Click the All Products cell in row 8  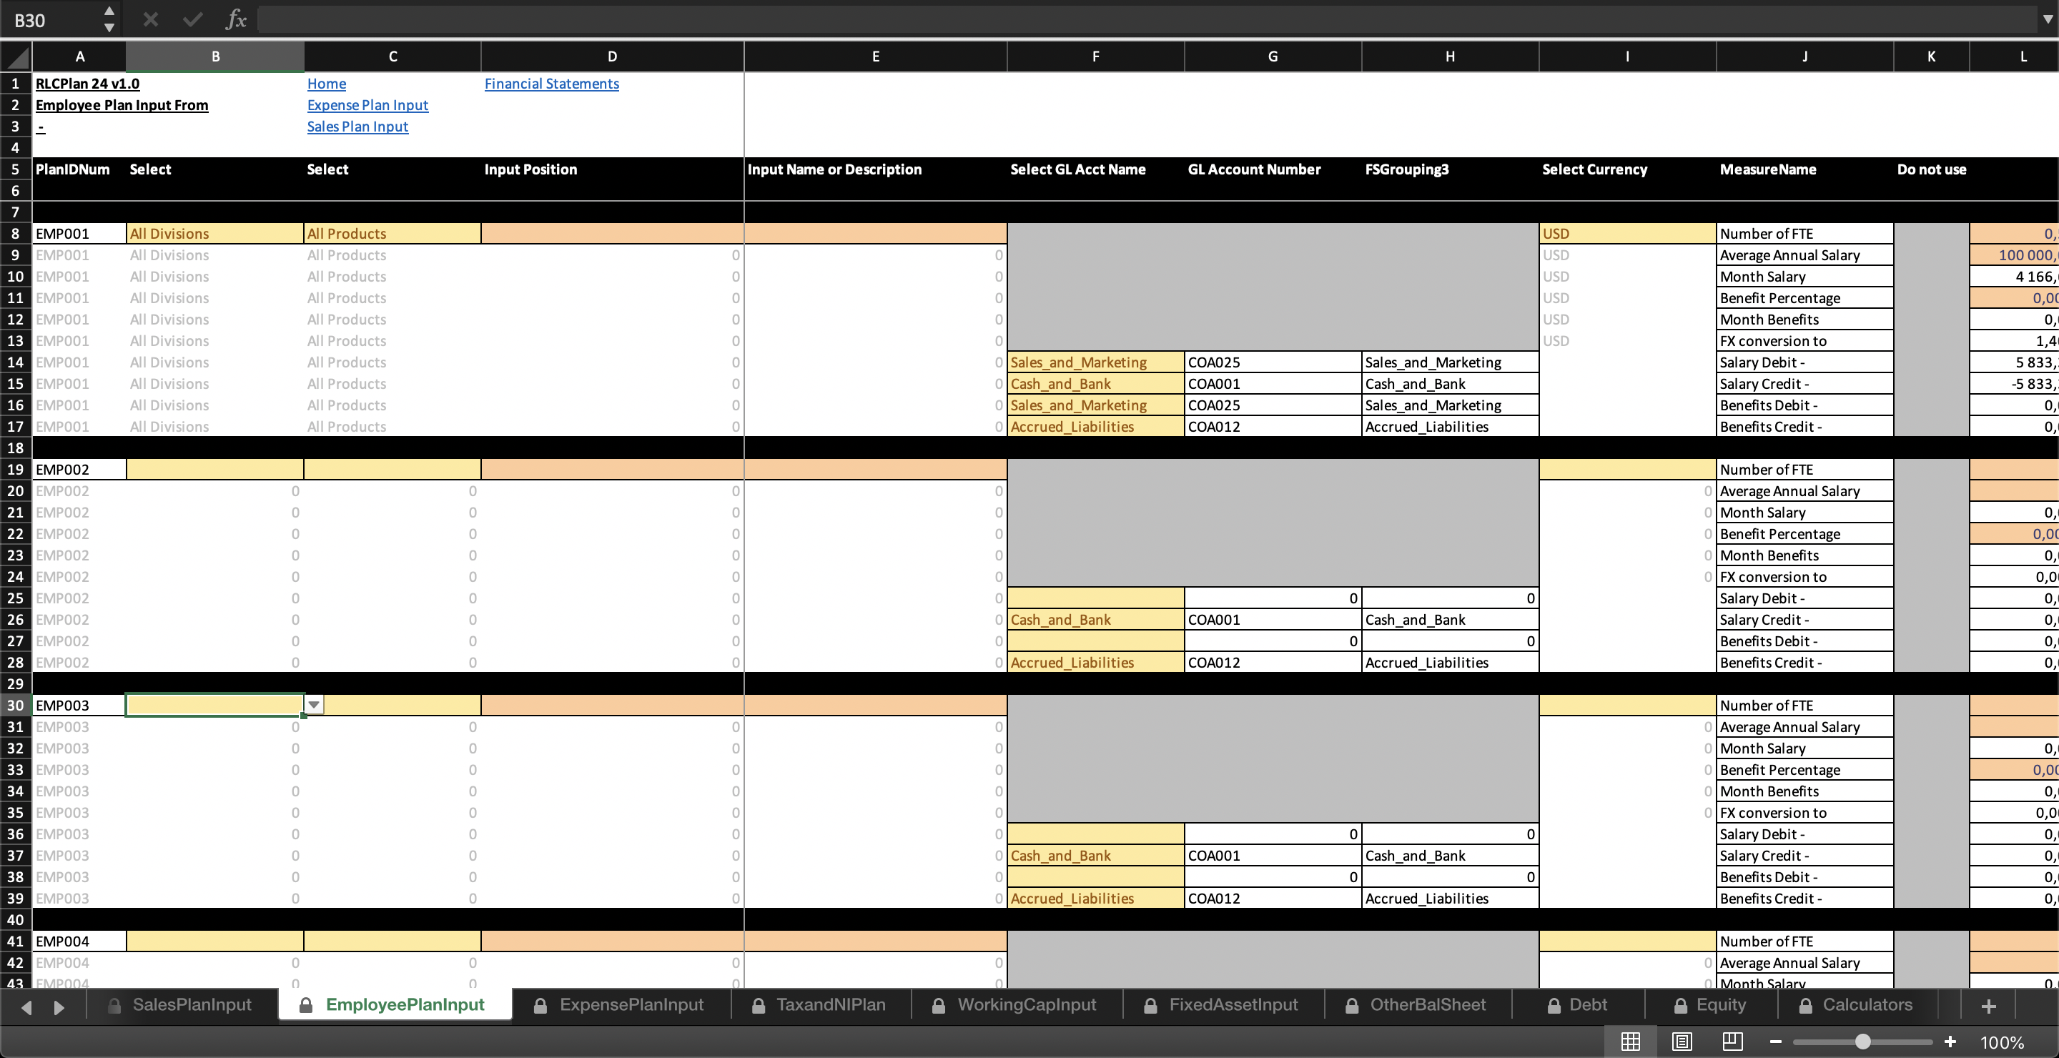coord(392,233)
